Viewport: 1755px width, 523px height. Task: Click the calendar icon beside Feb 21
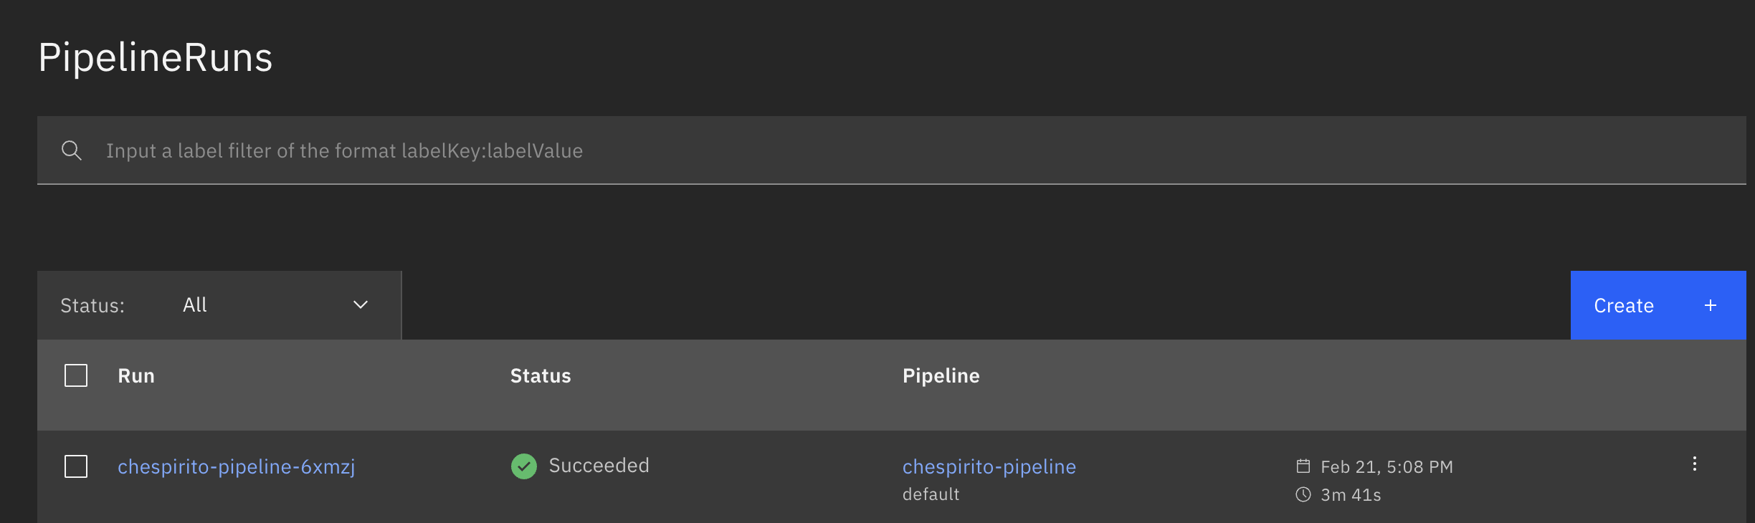(x=1303, y=466)
